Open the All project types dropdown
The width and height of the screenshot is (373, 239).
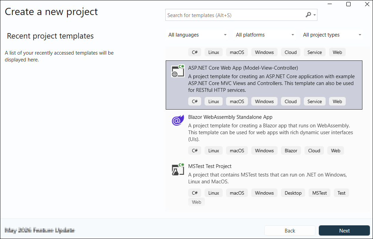tap(332, 35)
